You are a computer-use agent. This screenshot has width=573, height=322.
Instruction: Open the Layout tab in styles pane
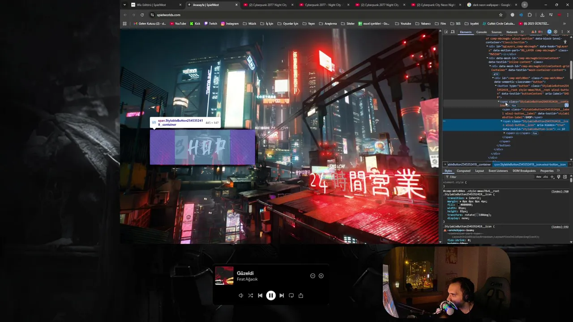coord(479,171)
